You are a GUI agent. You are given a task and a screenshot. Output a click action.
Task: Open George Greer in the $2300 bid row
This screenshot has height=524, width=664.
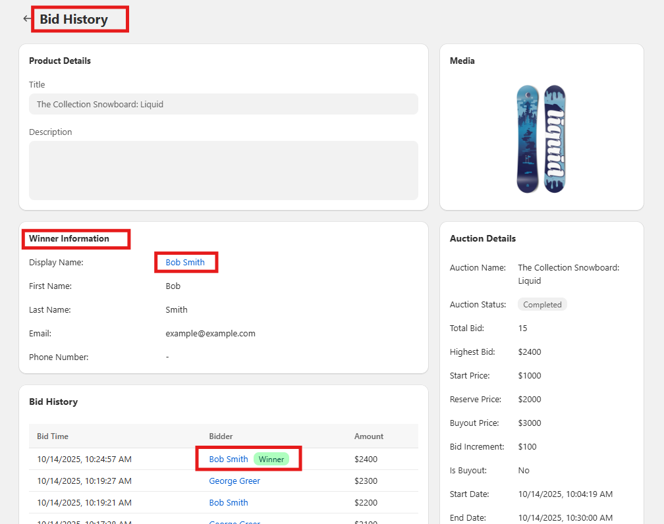coord(235,481)
